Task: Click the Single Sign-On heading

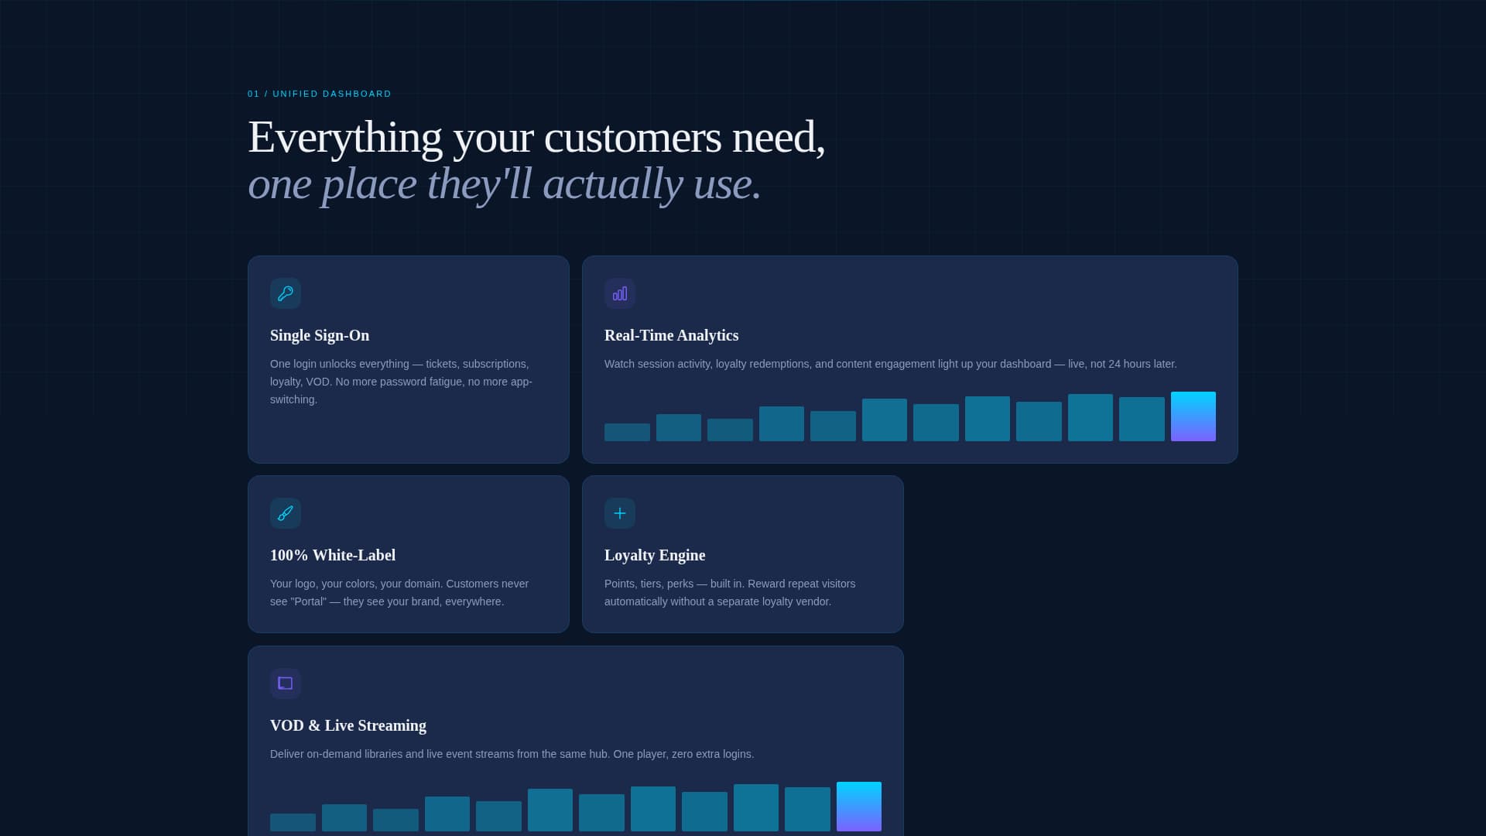Action: point(320,335)
